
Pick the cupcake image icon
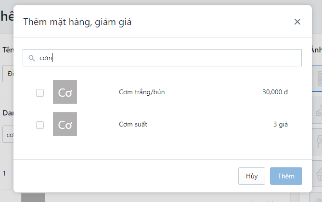319,174
